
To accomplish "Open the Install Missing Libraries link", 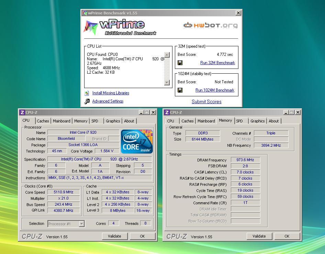I will pyautogui.click(x=111, y=93).
